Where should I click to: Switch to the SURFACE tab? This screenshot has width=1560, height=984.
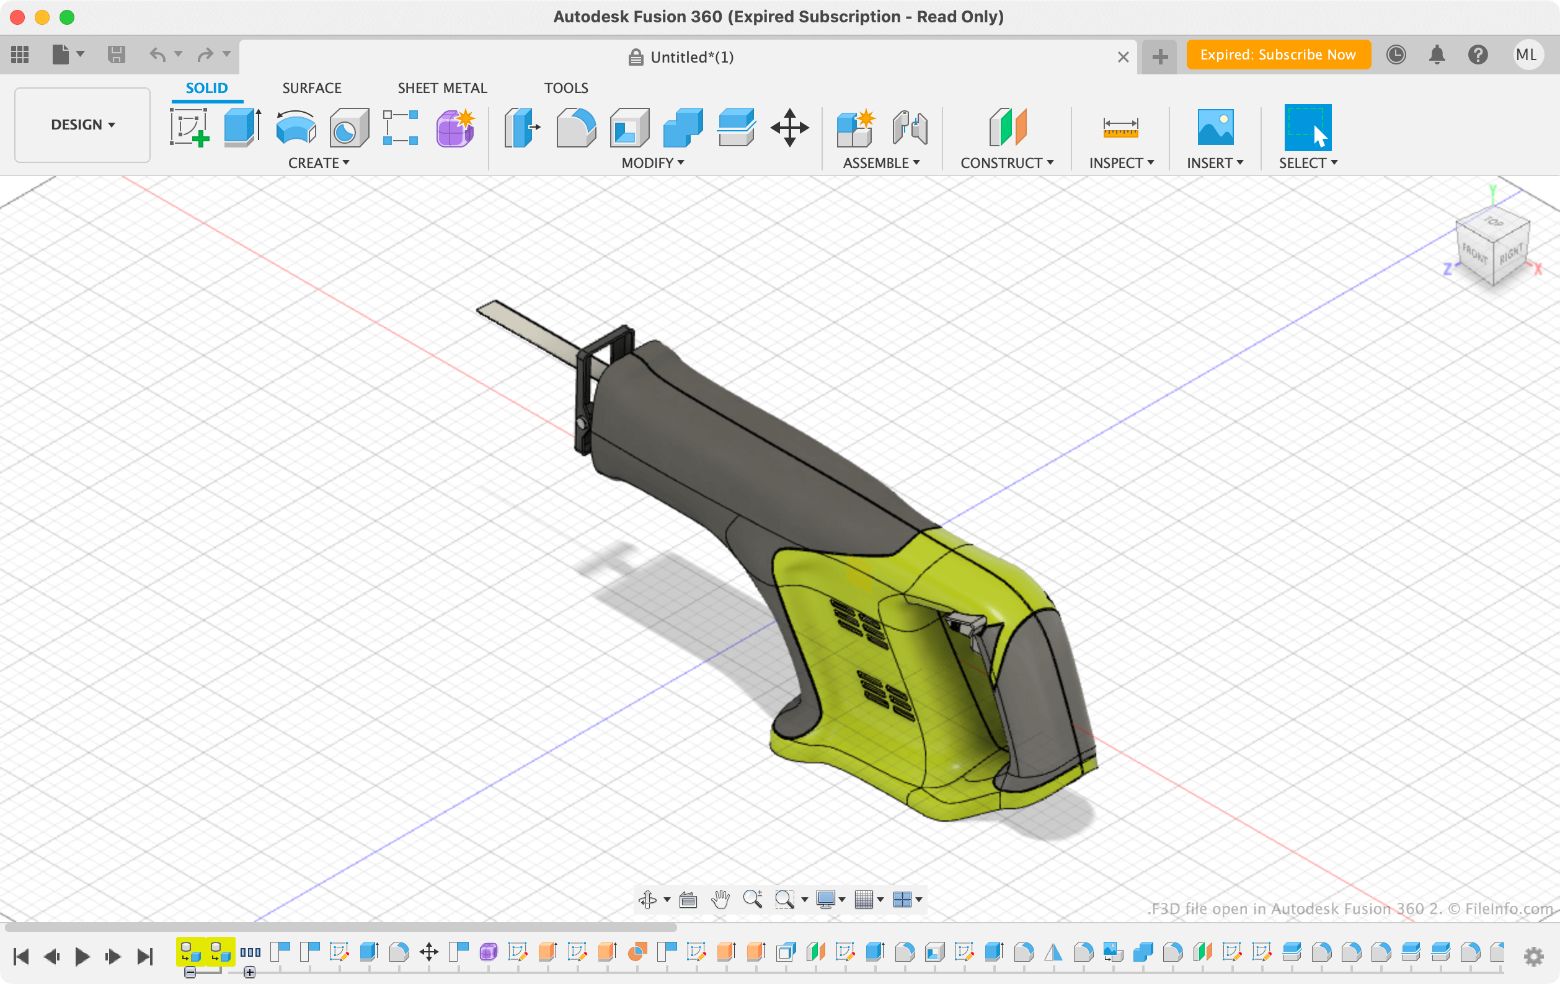(311, 87)
